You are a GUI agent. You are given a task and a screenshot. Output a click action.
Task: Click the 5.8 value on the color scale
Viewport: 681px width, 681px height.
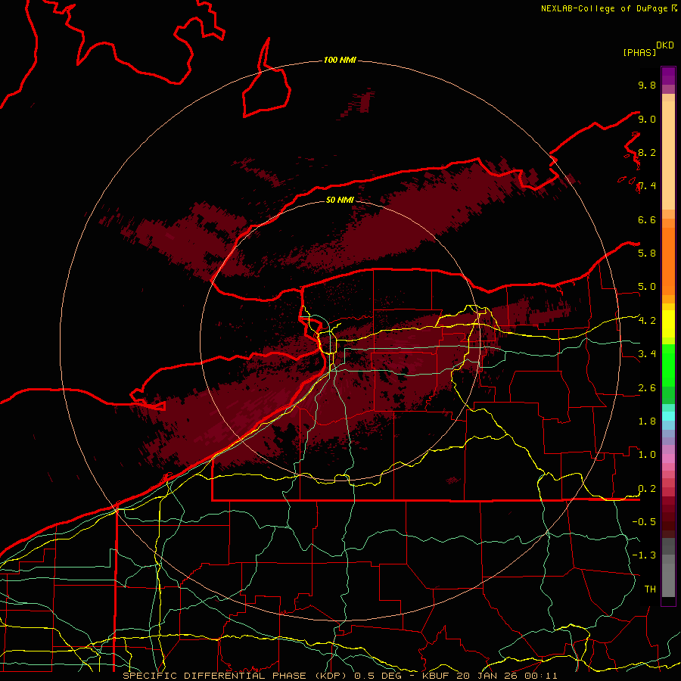click(x=647, y=253)
